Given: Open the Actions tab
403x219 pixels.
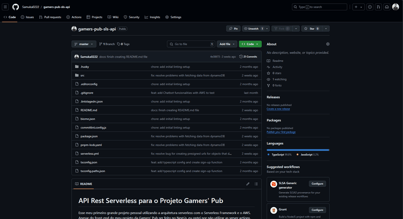Looking at the screenshot, I should coord(74,17).
